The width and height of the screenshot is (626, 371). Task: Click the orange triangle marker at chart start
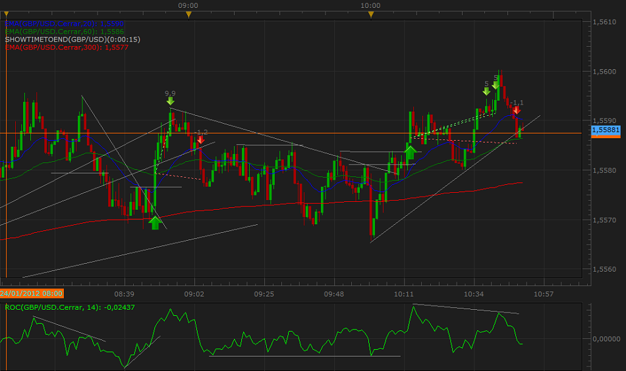5,14
